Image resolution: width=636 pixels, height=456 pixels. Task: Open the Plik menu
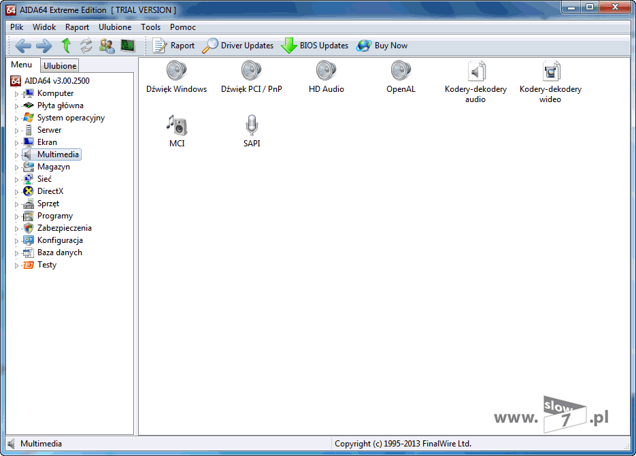coord(16,27)
